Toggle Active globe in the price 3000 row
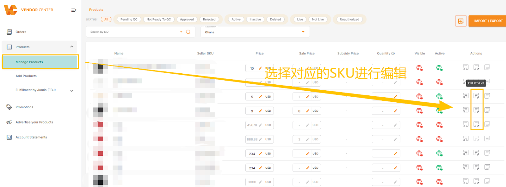Image resolution: width=506 pixels, height=187 pixels. pos(439,182)
